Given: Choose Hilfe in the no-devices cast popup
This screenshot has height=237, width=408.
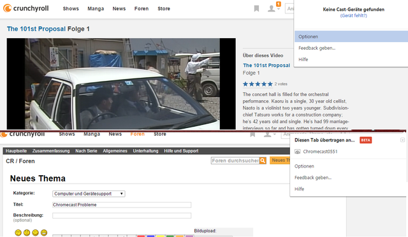Looking at the screenshot, I should (303, 59).
